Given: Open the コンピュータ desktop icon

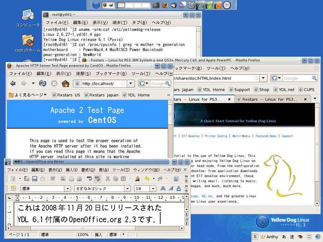Looking at the screenshot, I should pyautogui.click(x=28, y=18).
